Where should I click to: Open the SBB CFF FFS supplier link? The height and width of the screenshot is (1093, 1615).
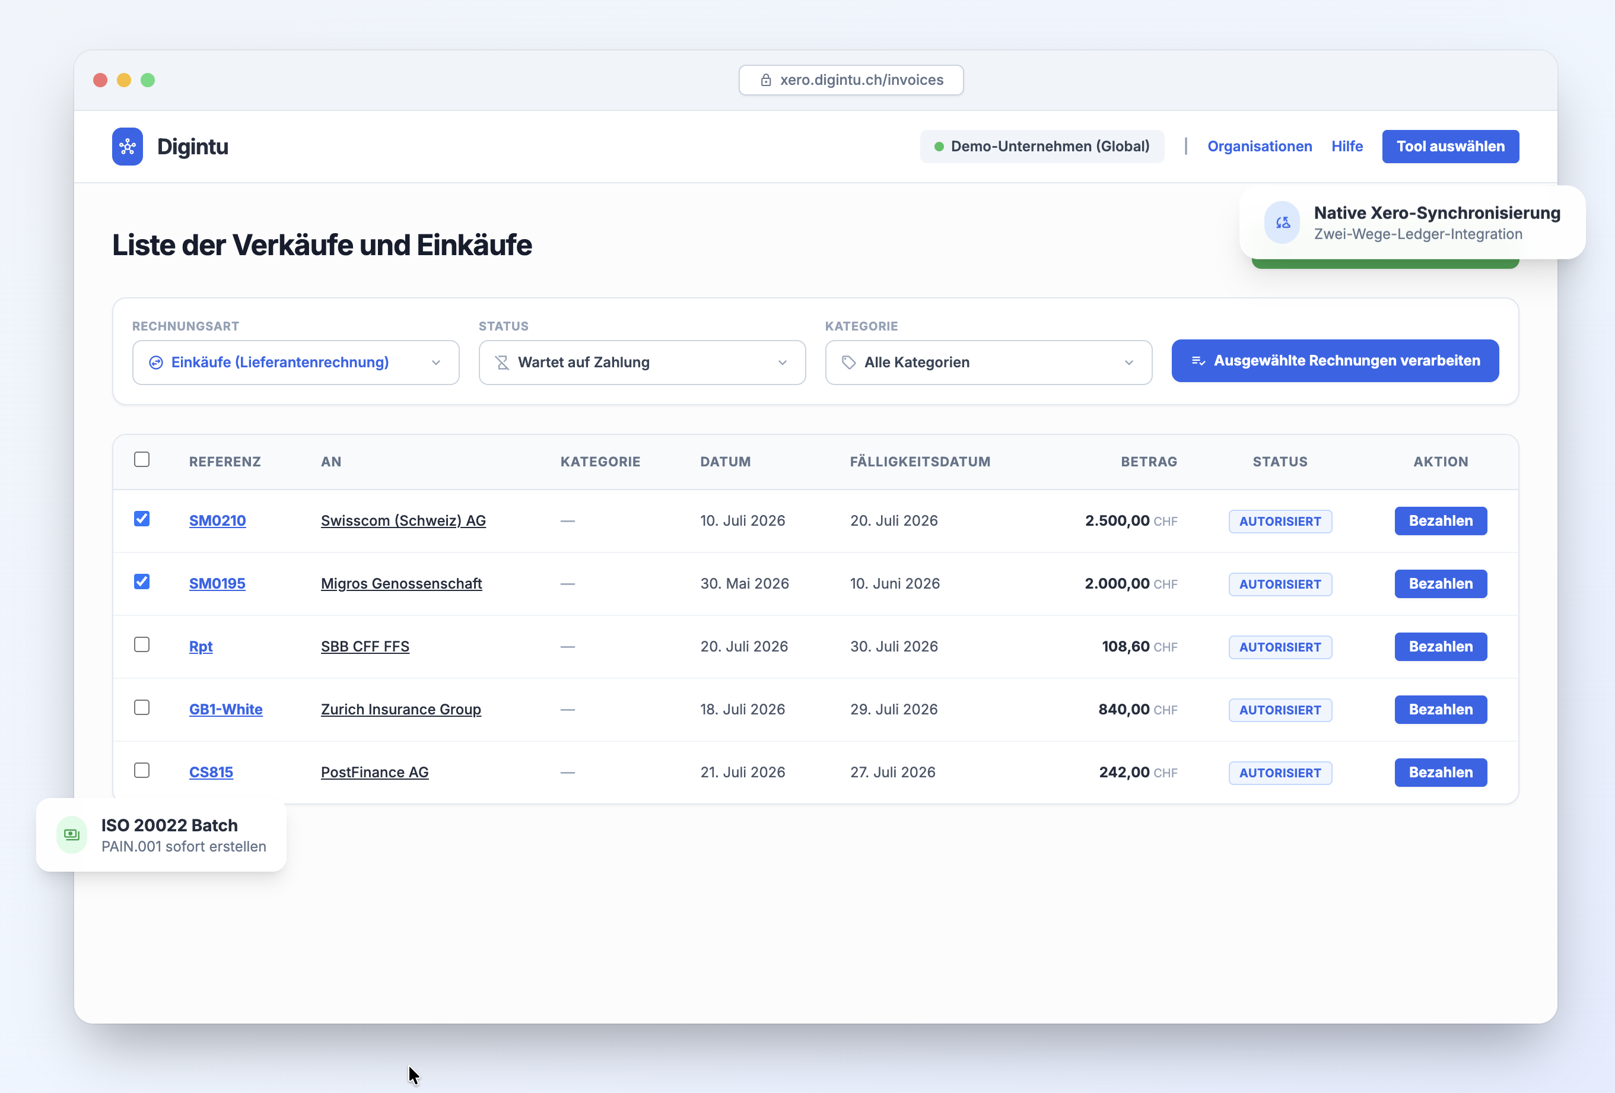pyautogui.click(x=365, y=647)
